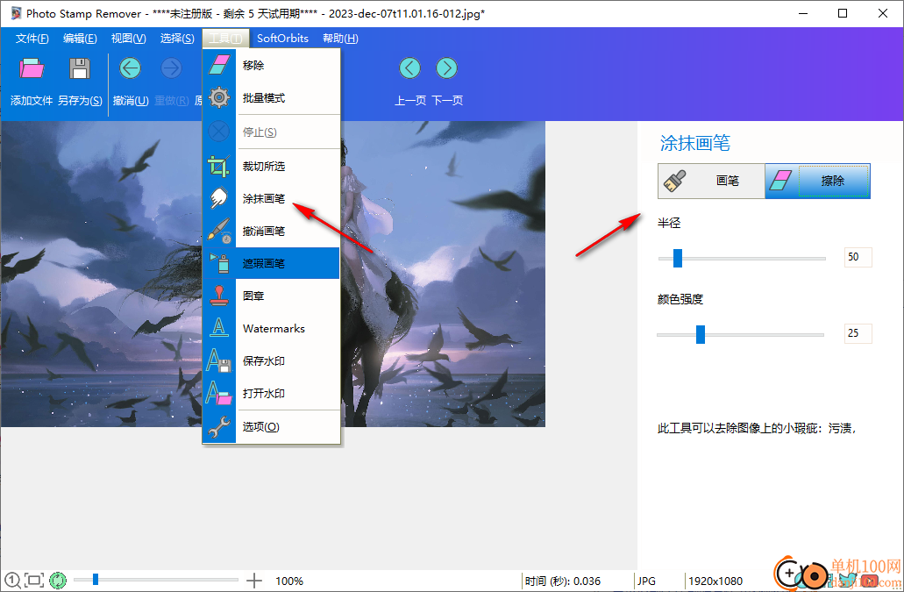This screenshot has height=592, width=904.
Task: Choose 批量模式 text in tools menu
Action: 263,98
